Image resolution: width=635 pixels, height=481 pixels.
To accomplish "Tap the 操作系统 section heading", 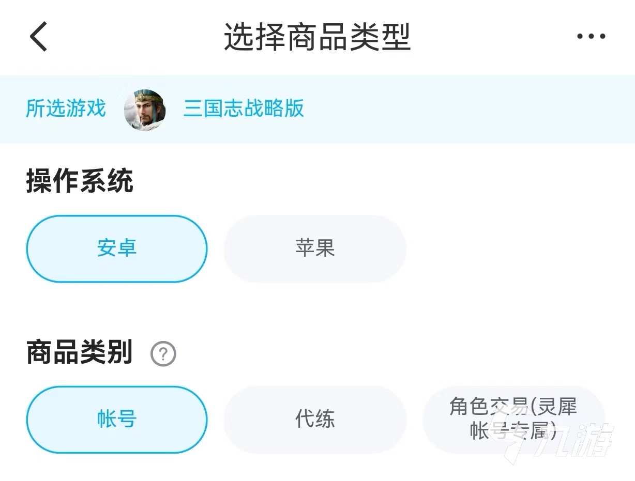I will 80,182.
